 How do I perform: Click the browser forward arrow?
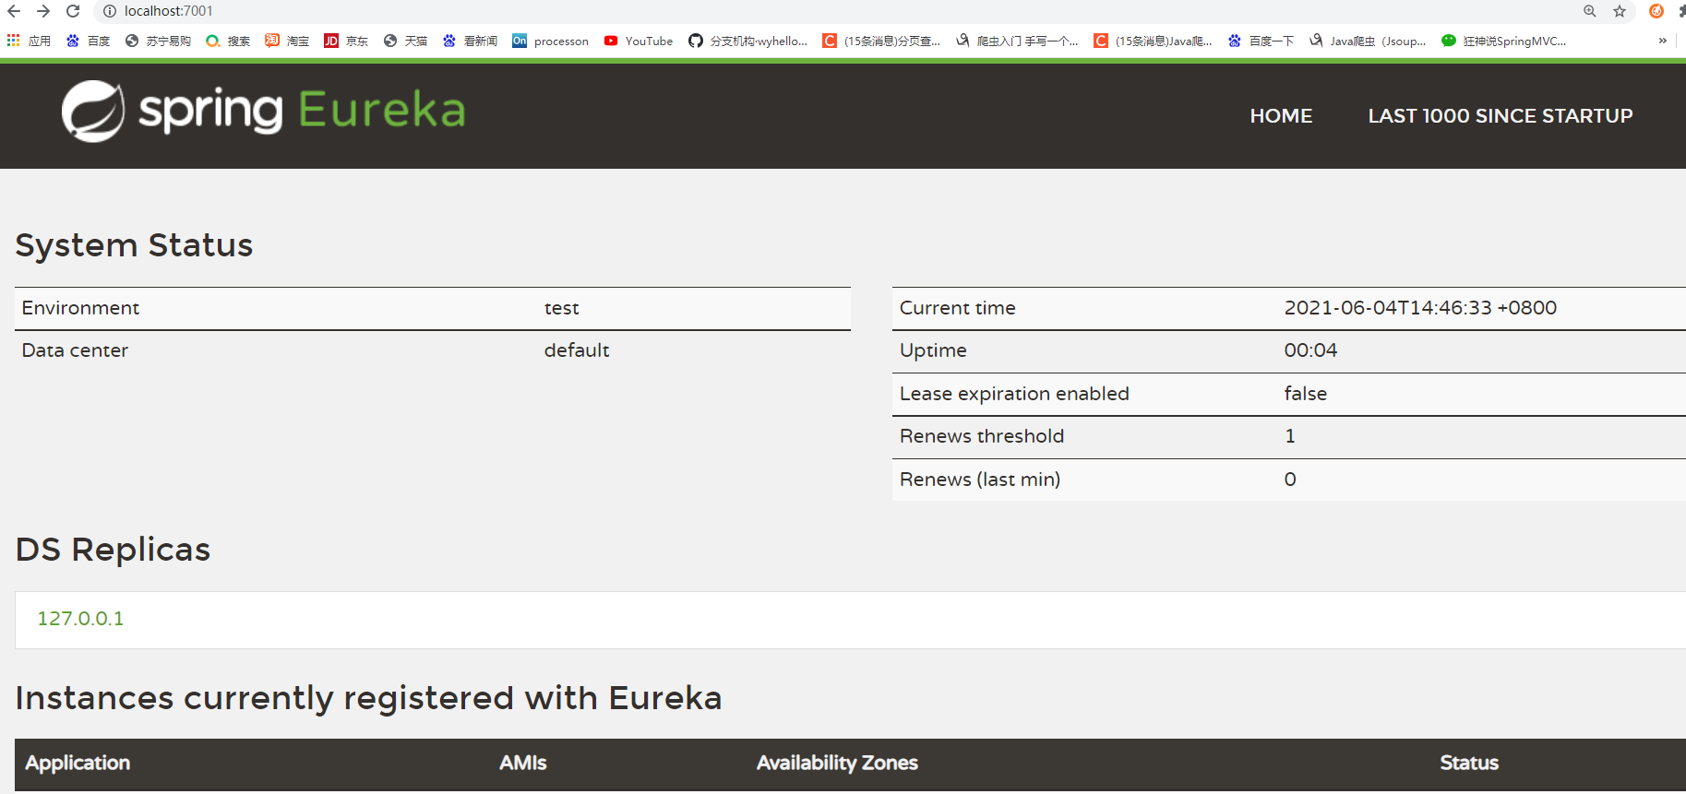43,11
